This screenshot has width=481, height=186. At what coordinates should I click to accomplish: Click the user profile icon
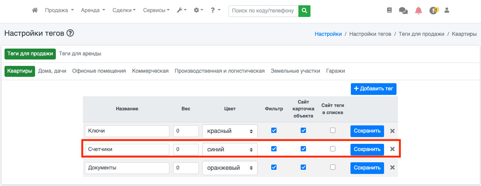pos(447,11)
